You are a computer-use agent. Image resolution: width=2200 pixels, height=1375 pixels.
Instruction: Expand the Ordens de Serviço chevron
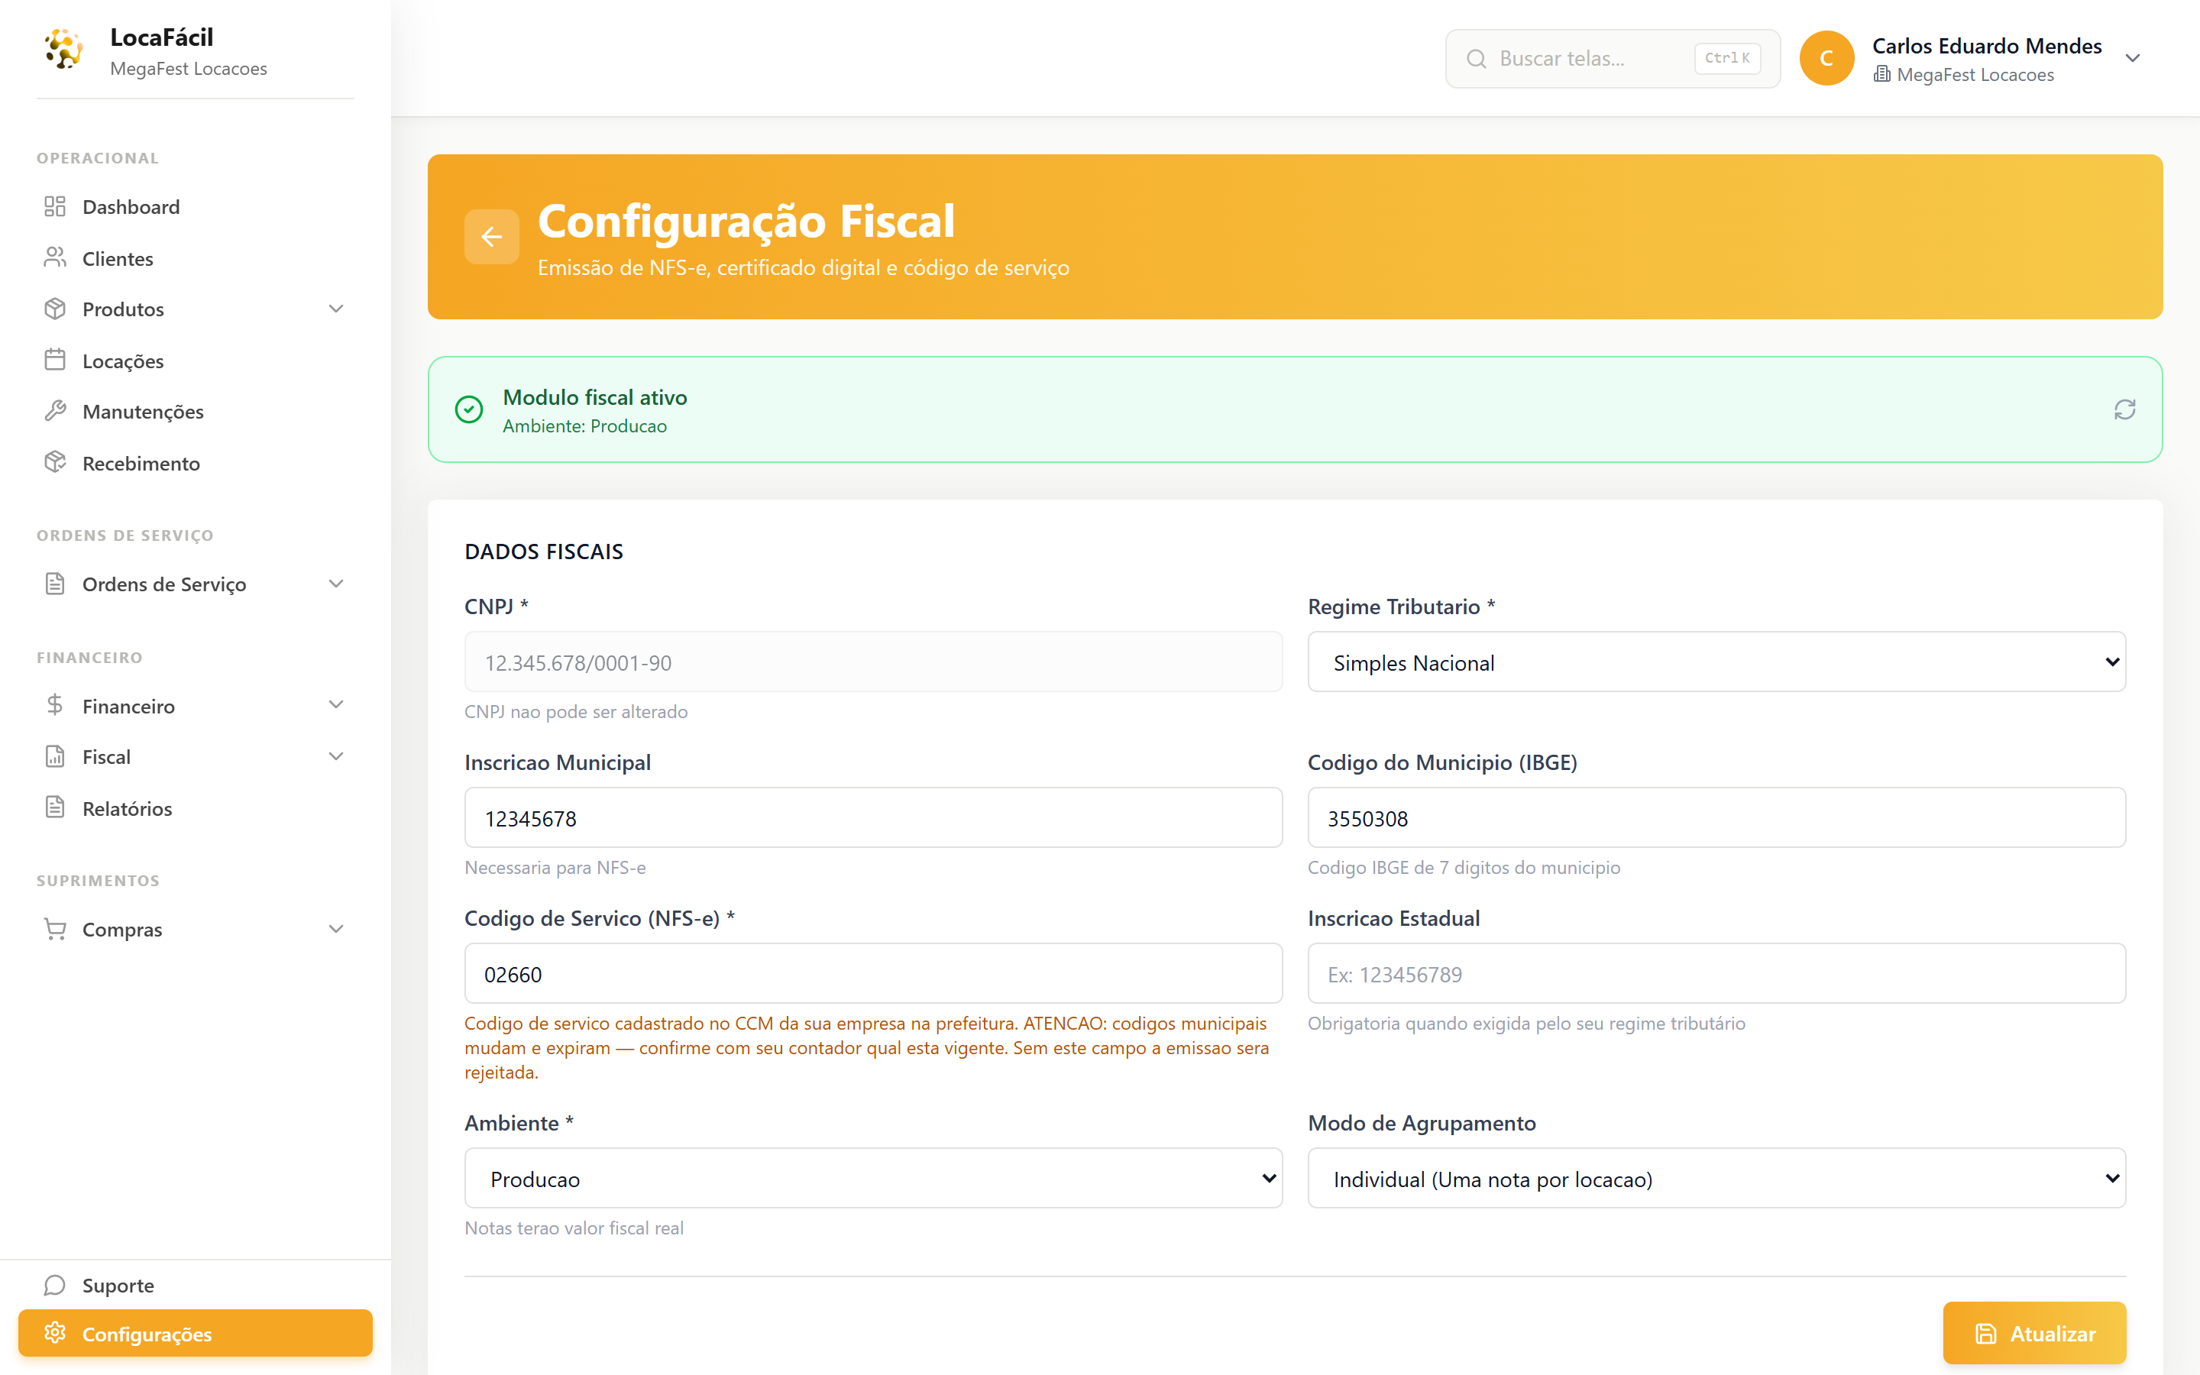pyautogui.click(x=336, y=584)
